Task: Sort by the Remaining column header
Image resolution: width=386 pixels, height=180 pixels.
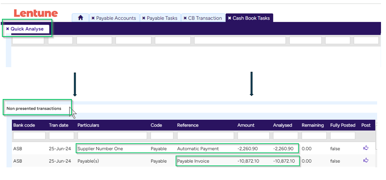Action: tap(313, 125)
